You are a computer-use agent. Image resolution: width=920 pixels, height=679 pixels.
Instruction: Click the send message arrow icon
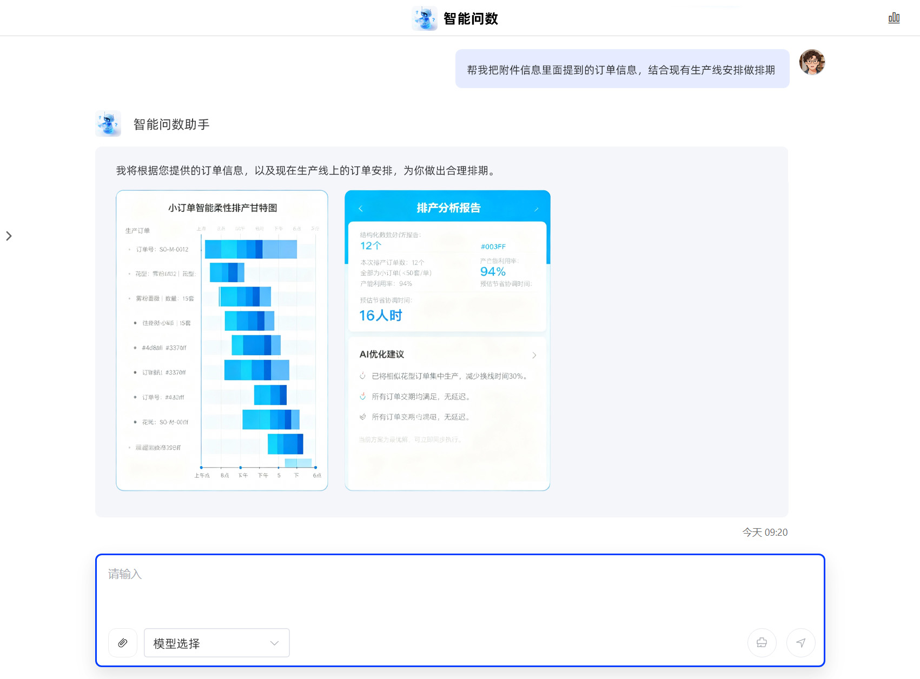click(x=800, y=643)
